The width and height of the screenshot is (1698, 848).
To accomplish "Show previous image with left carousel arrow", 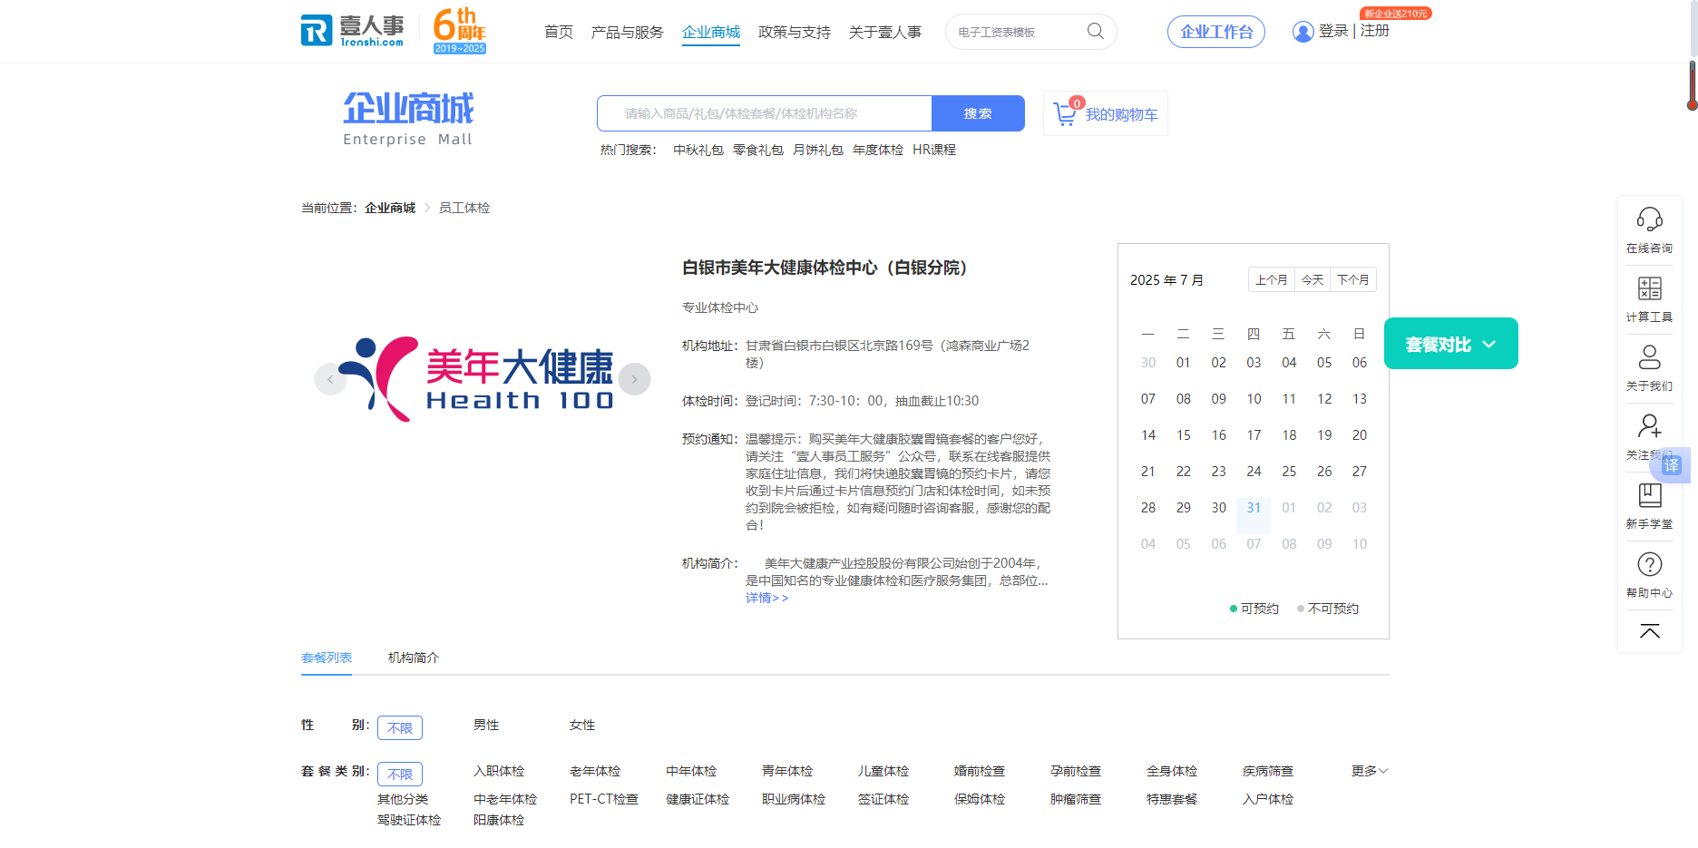I will coord(330,379).
